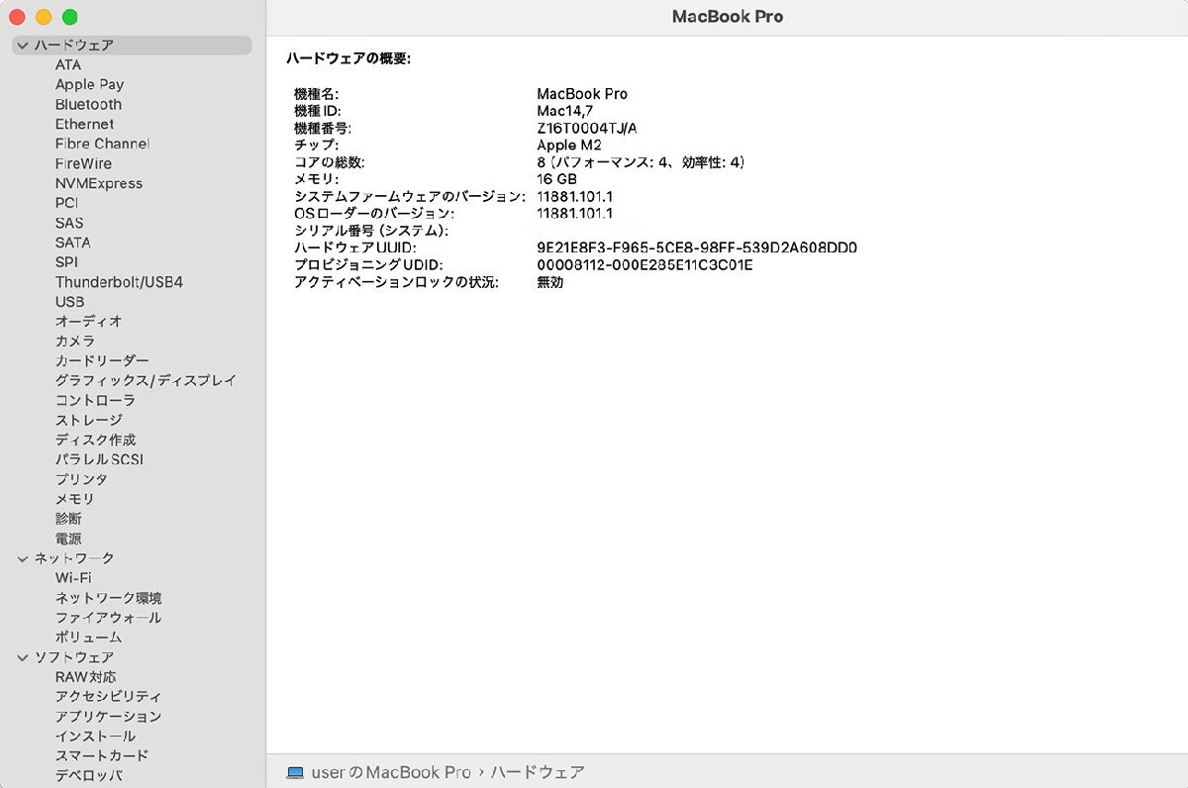The height and width of the screenshot is (788, 1188).
Task: Open Wi-Fi under ネットワーク
Action: (73, 578)
